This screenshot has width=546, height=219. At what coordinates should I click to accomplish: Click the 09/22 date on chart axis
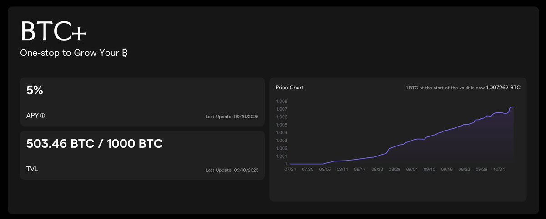(464, 170)
